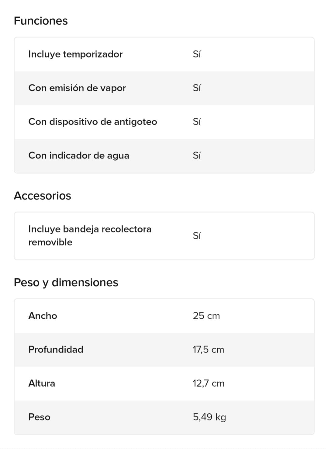The width and height of the screenshot is (328, 449).
Task: Click the 17,5 cm depth value
Action: tap(208, 350)
